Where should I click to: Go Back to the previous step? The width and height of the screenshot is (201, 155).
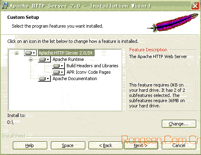coord(106,145)
